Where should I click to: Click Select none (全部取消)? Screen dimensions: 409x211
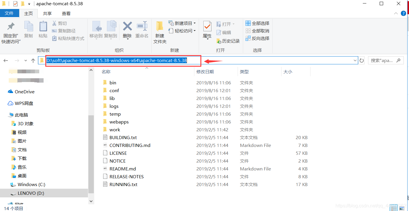click(x=257, y=31)
